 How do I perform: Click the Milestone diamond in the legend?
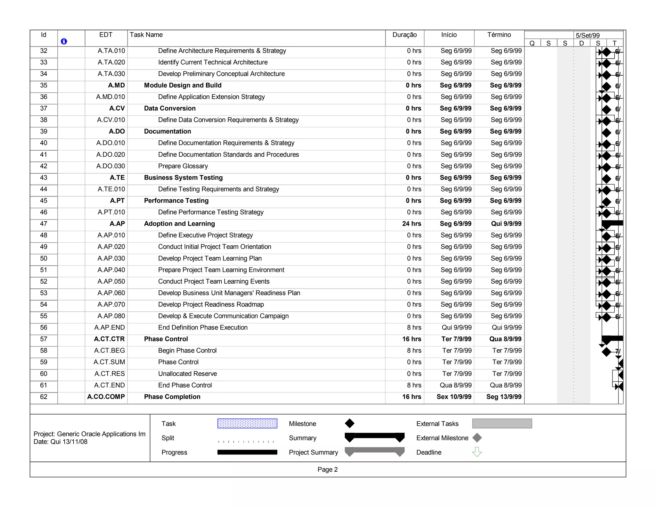pos(349,423)
